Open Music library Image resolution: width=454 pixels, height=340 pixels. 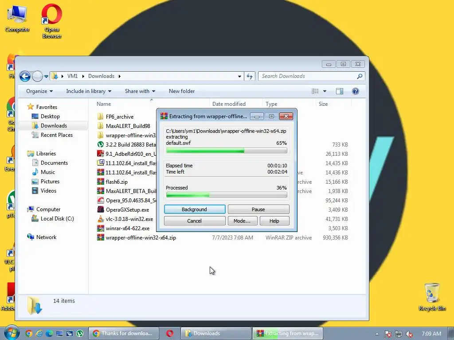[x=47, y=172]
